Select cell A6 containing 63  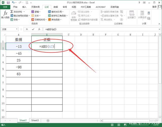[x=19, y=74]
